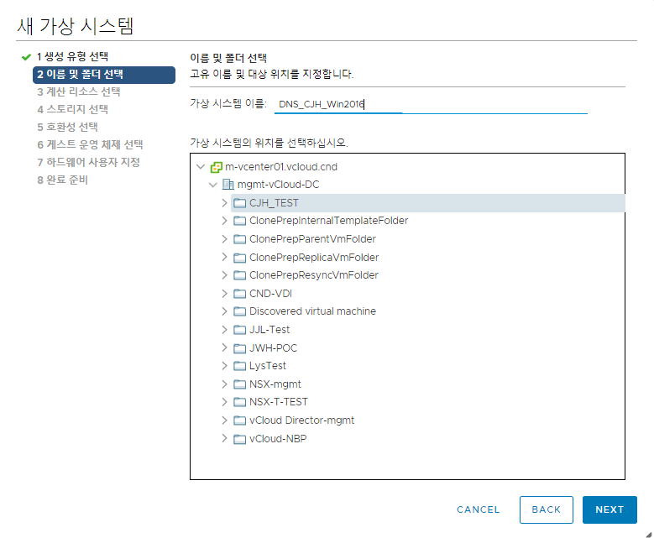This screenshot has height=538, width=654.
Task: Select the Discovered virtual machine label
Action: tap(312, 311)
